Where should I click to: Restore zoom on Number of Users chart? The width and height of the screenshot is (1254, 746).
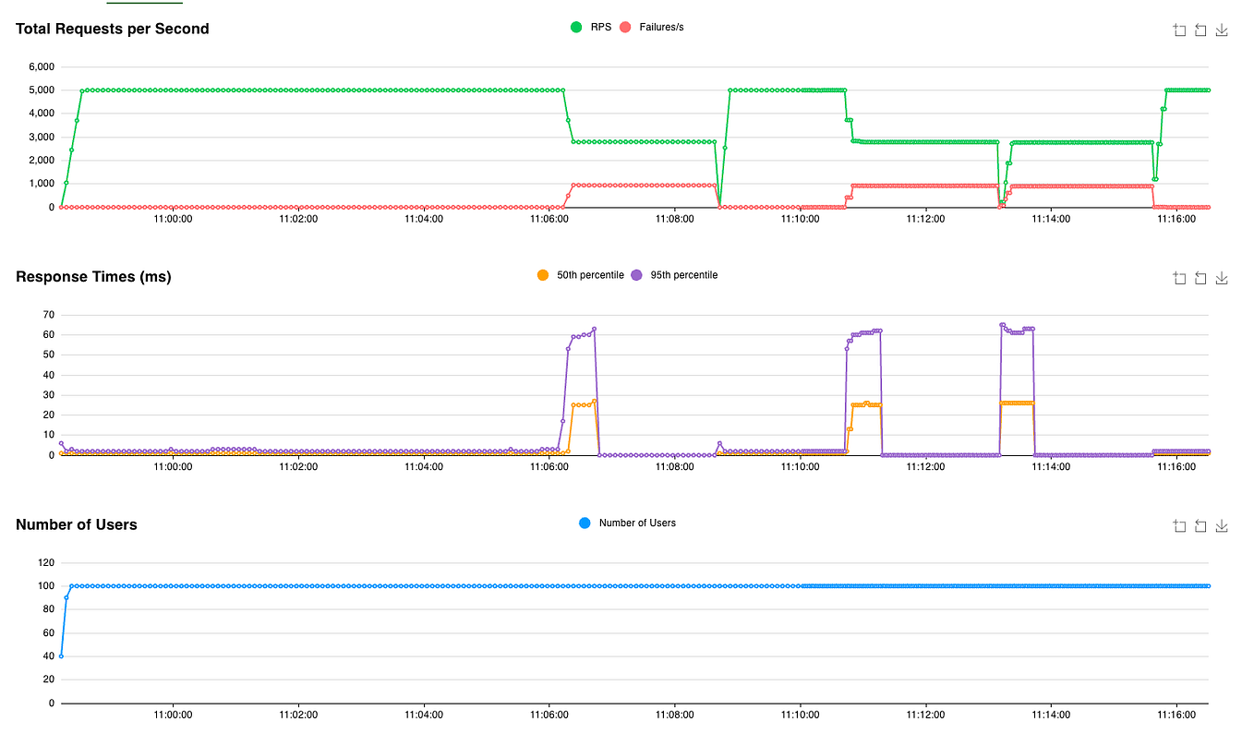(x=1200, y=524)
